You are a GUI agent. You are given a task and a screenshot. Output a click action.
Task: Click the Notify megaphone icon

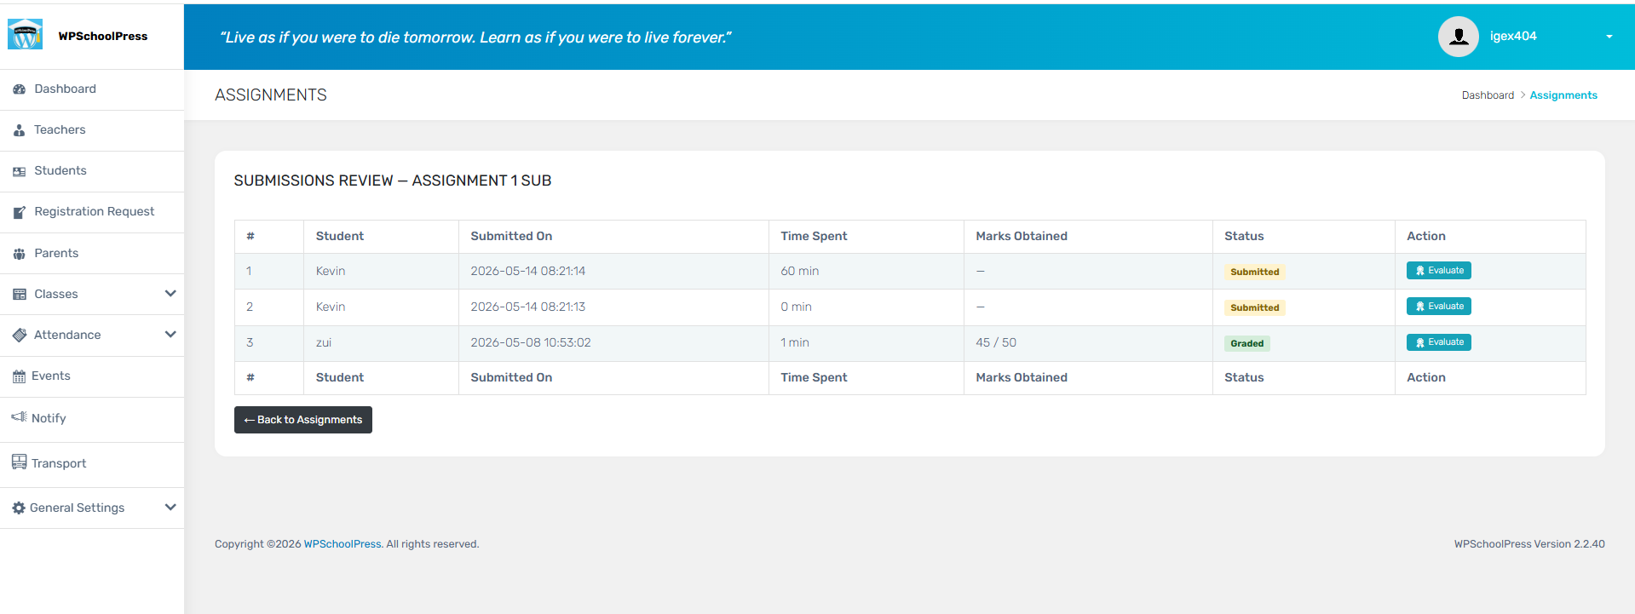click(x=19, y=417)
